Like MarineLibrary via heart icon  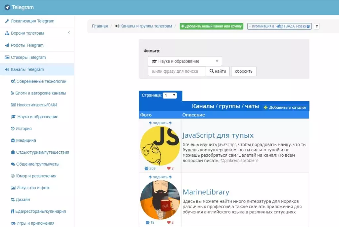[169, 222]
